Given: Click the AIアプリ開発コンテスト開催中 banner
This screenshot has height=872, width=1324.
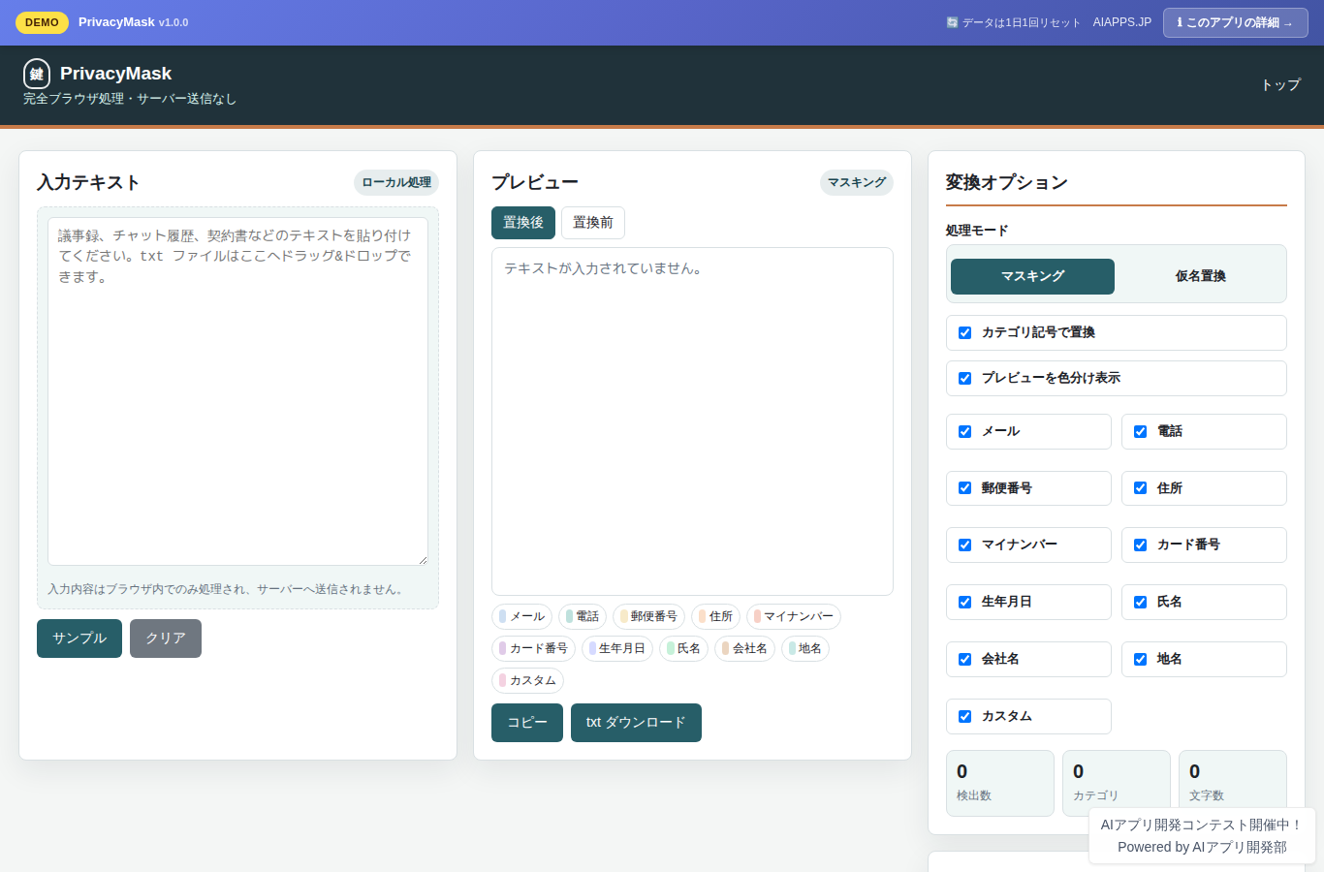Looking at the screenshot, I should [x=1202, y=835].
